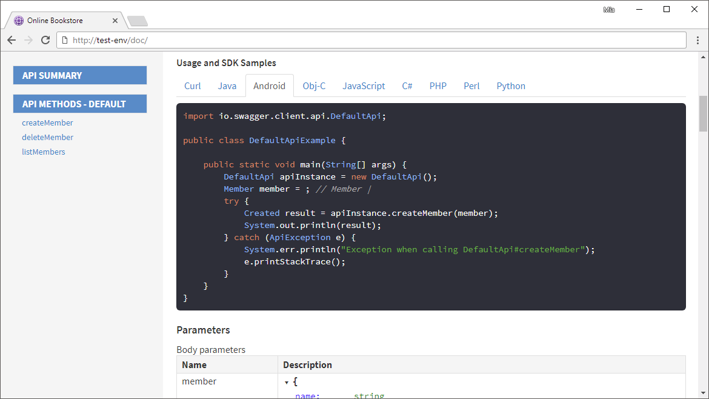Switch to the Curl sample tab

point(193,86)
